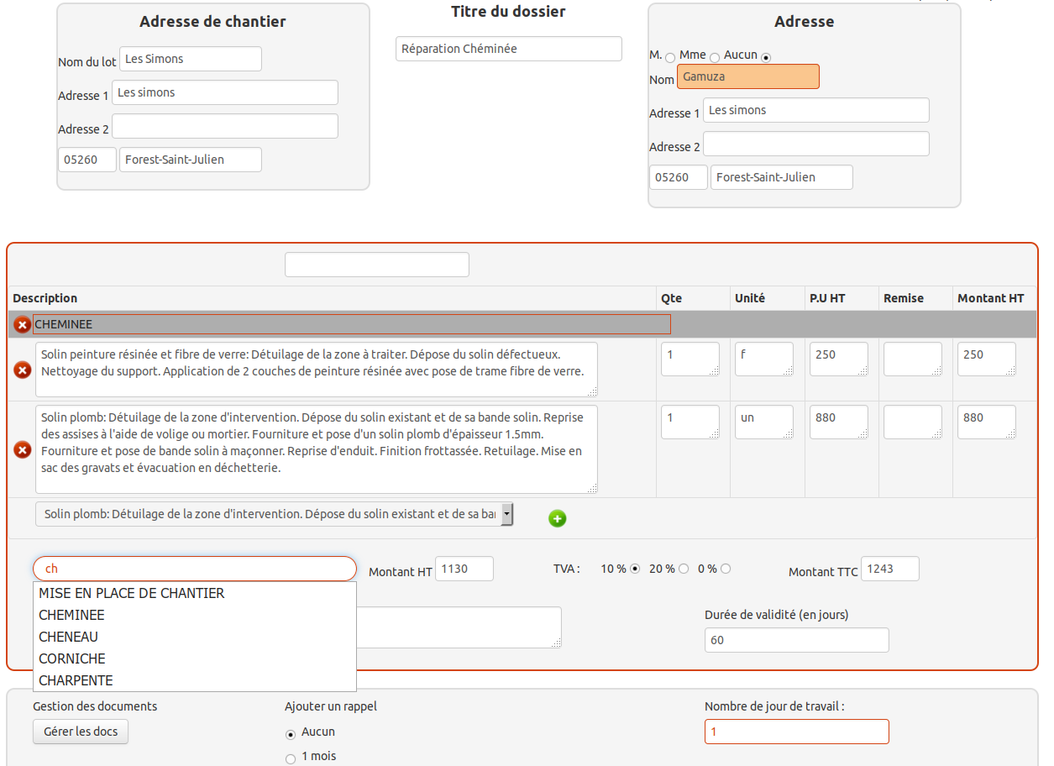Click the Gérer les docs button
The height and width of the screenshot is (766, 1054).
pyautogui.click(x=81, y=732)
